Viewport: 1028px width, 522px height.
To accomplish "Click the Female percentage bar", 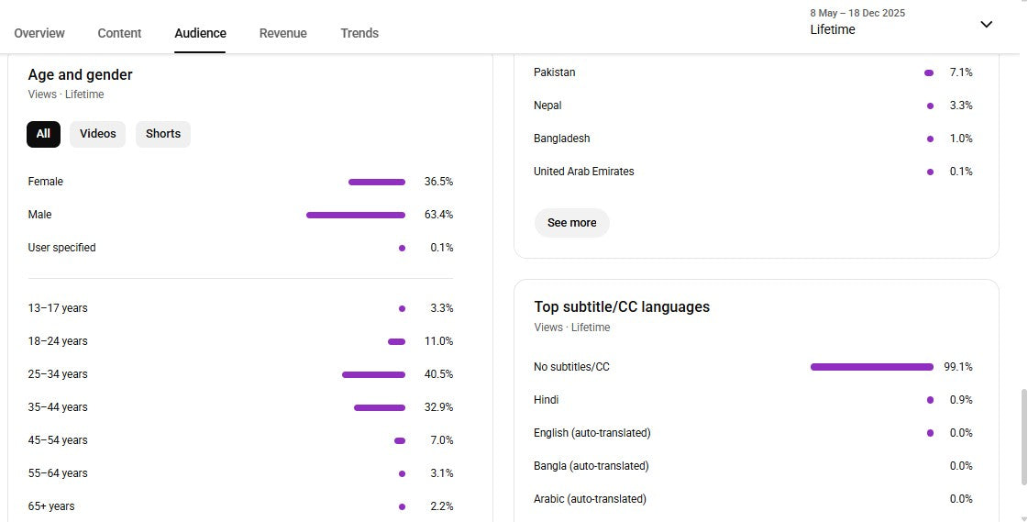I will [x=377, y=182].
